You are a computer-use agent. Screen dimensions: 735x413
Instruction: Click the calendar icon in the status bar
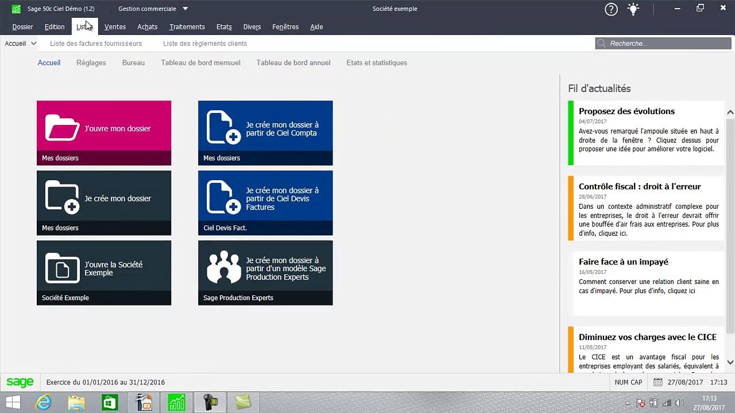tap(658, 382)
